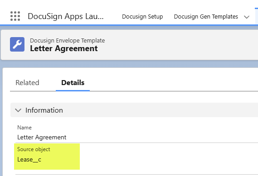This screenshot has width=258, height=176.
Task: Click the partially visible active nav tab at the right edge
Action: point(257,16)
